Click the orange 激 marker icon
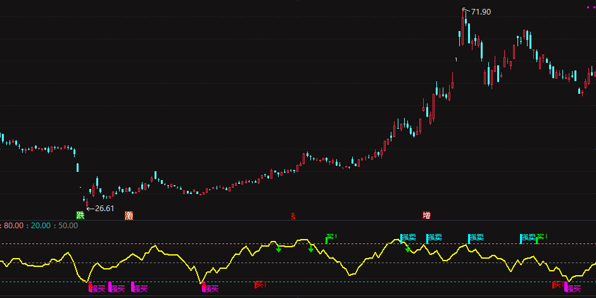This screenshot has width=596, height=298. [129, 216]
